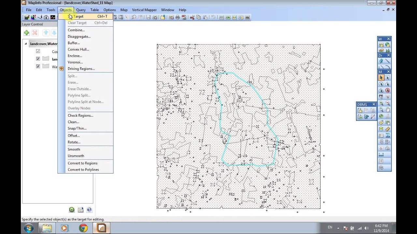Choose Combine... from the Objects menu

[86, 30]
